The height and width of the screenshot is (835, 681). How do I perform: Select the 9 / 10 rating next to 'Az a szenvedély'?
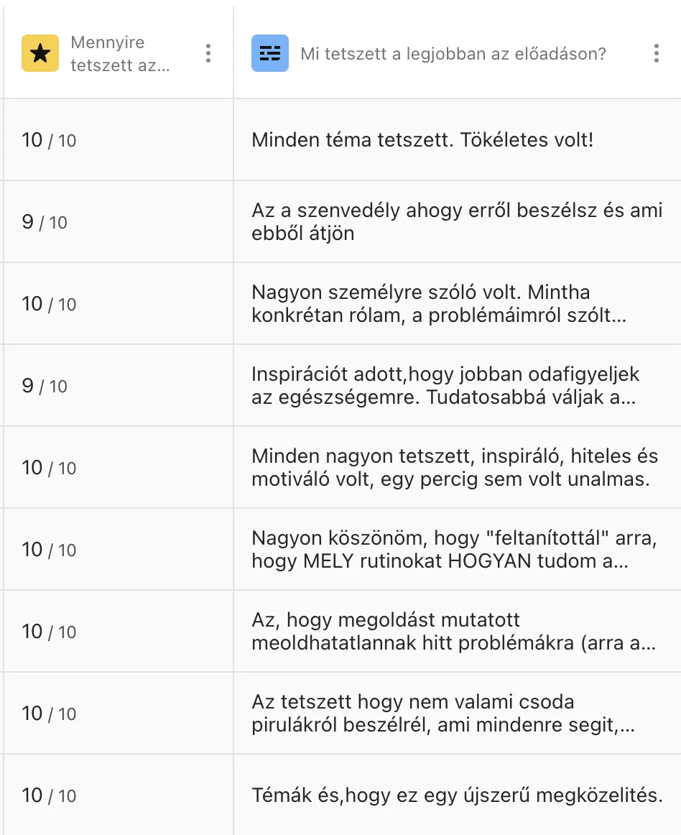[x=45, y=222]
